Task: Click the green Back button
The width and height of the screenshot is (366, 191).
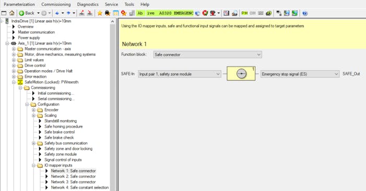Action: pyautogui.click(x=27, y=13)
